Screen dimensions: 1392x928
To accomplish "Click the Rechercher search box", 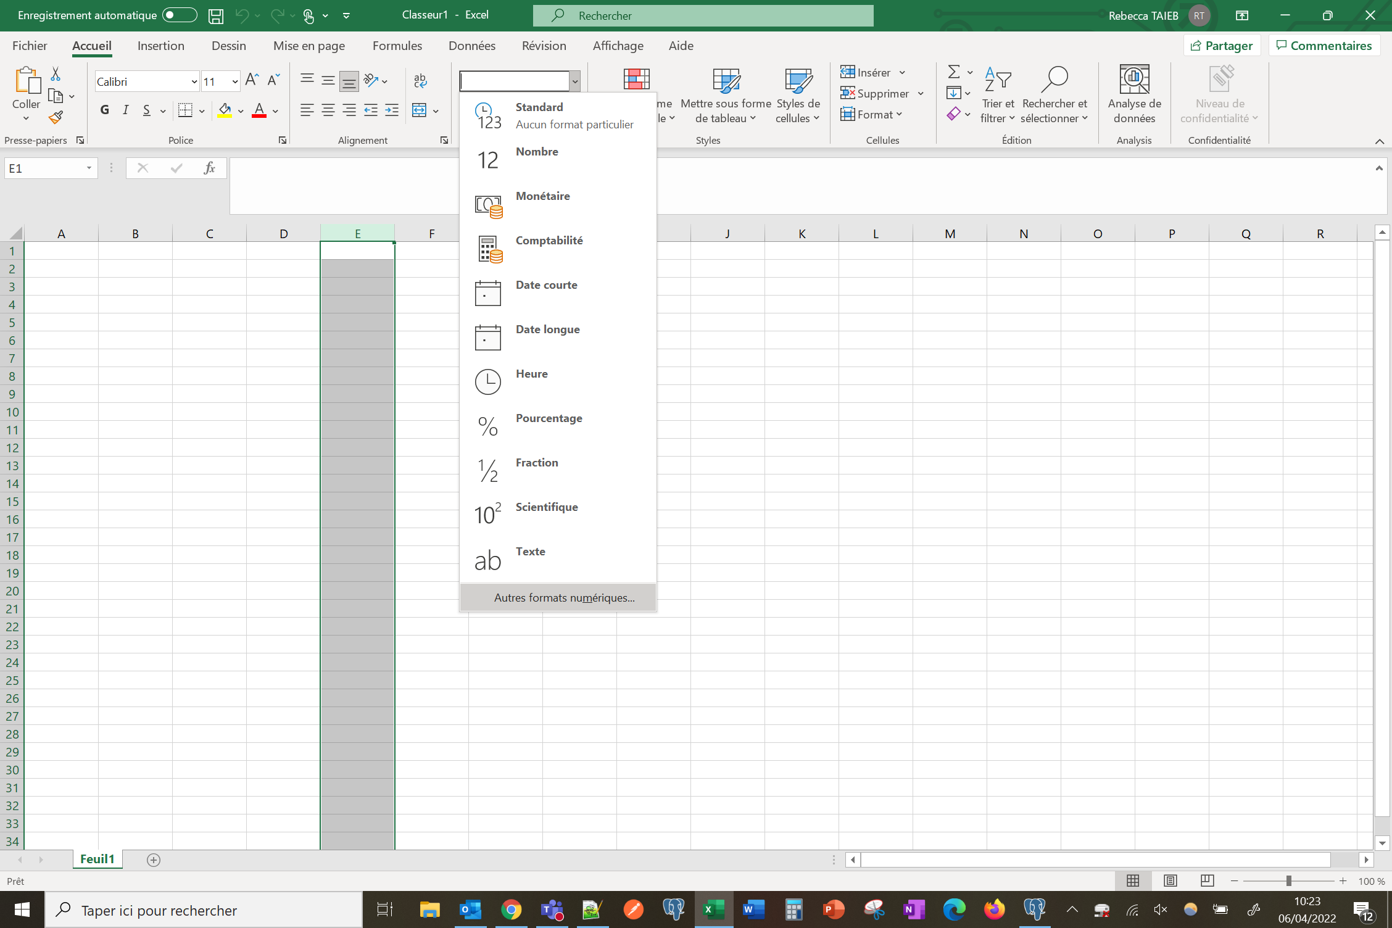I will coord(703,15).
